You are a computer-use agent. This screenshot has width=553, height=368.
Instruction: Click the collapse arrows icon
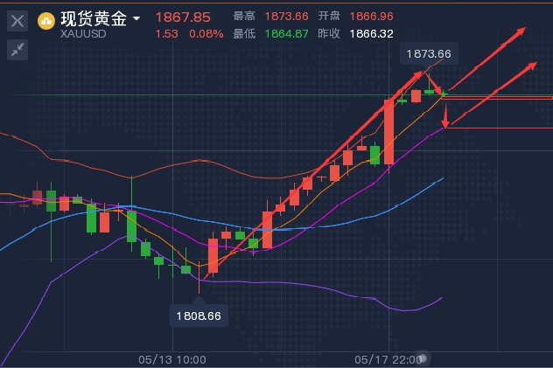point(17,50)
